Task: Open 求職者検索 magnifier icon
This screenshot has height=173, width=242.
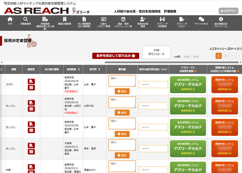Action: 25,19
